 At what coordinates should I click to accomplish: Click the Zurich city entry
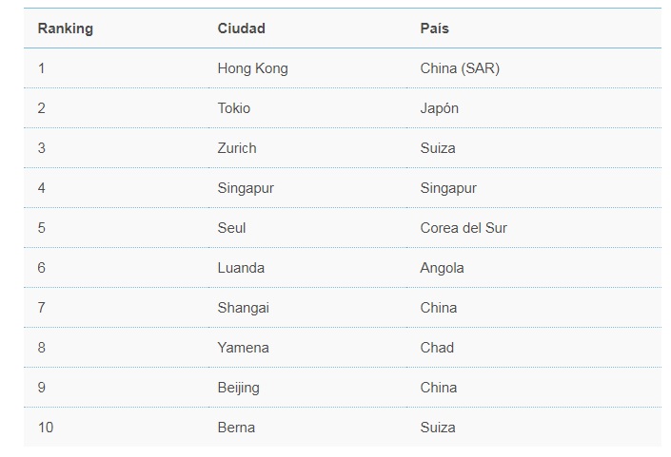(237, 148)
